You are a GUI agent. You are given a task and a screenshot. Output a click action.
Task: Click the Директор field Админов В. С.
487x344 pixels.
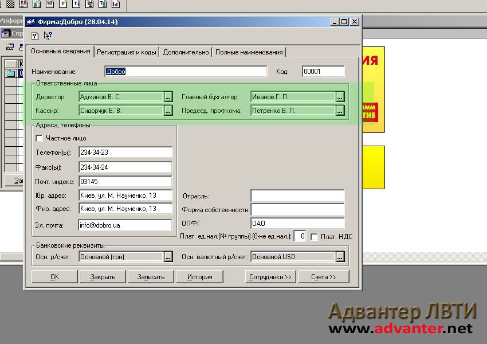pyautogui.click(x=121, y=97)
